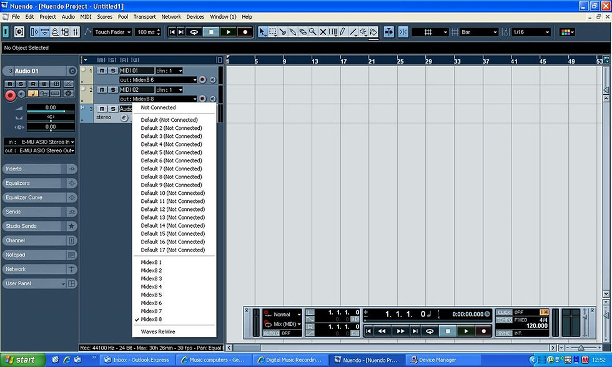
Task: Open the Bar grid type dropdown
Action: [479, 32]
